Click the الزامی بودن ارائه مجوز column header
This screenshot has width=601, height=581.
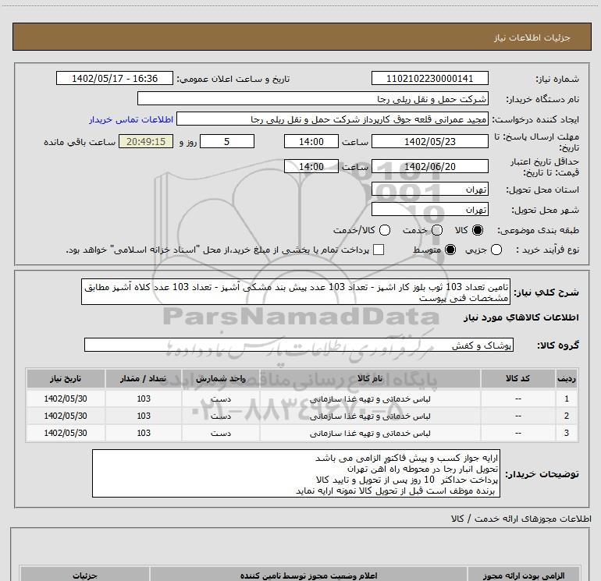[524, 575]
